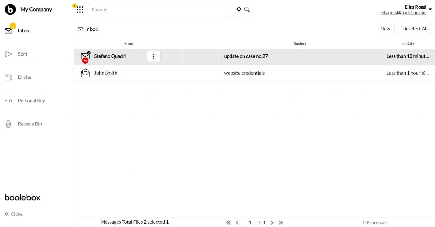This screenshot has width=435, height=227.
Task: Select the sender name Stefano Quadri
Action: click(110, 56)
